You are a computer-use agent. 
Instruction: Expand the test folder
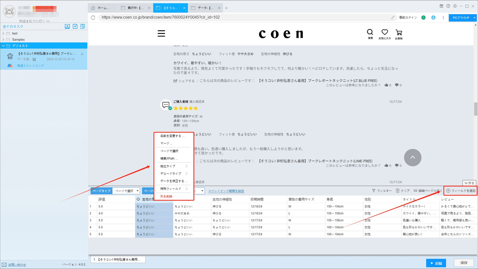[3, 33]
